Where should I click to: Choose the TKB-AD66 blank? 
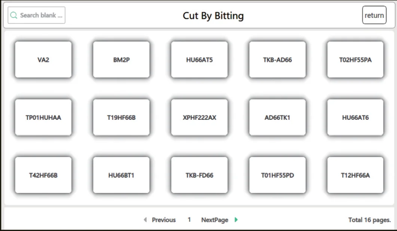pyautogui.click(x=277, y=60)
